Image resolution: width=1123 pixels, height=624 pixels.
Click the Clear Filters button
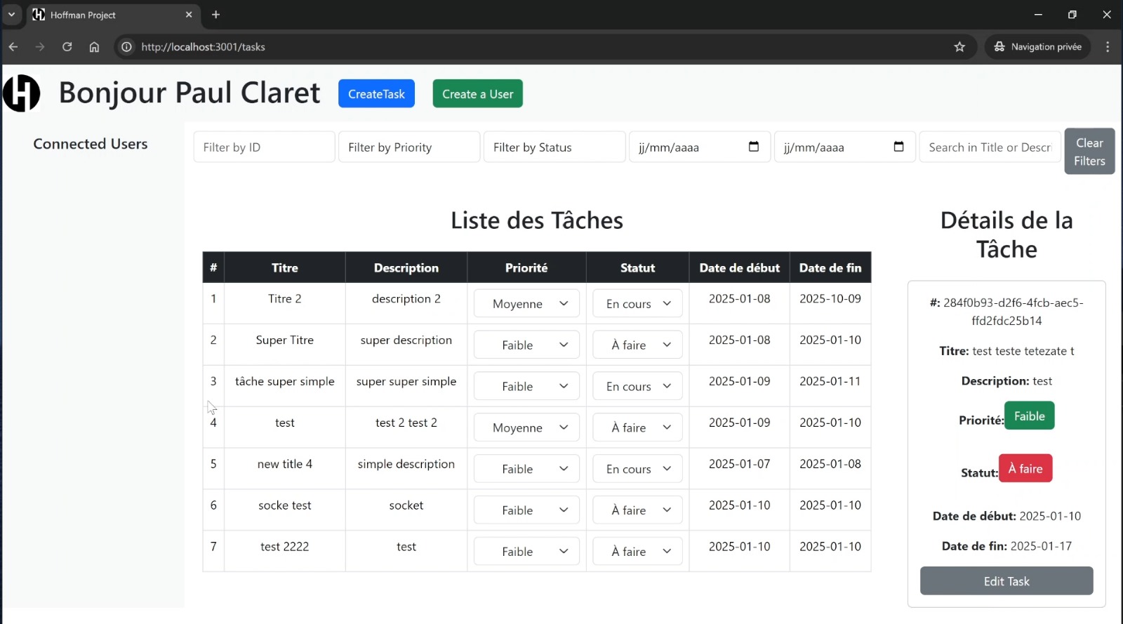(x=1089, y=152)
